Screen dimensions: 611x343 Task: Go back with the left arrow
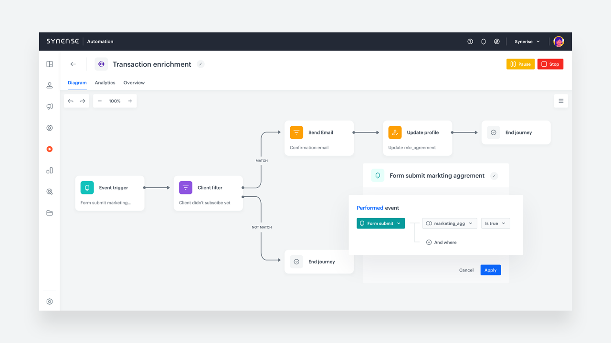[73, 64]
